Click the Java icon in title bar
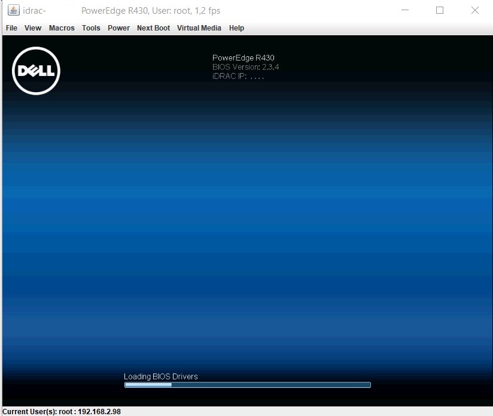 coord(14,10)
